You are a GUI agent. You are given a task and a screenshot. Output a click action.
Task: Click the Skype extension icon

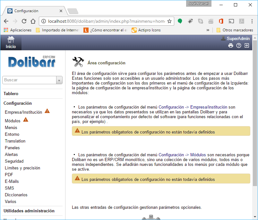[x=201, y=21]
